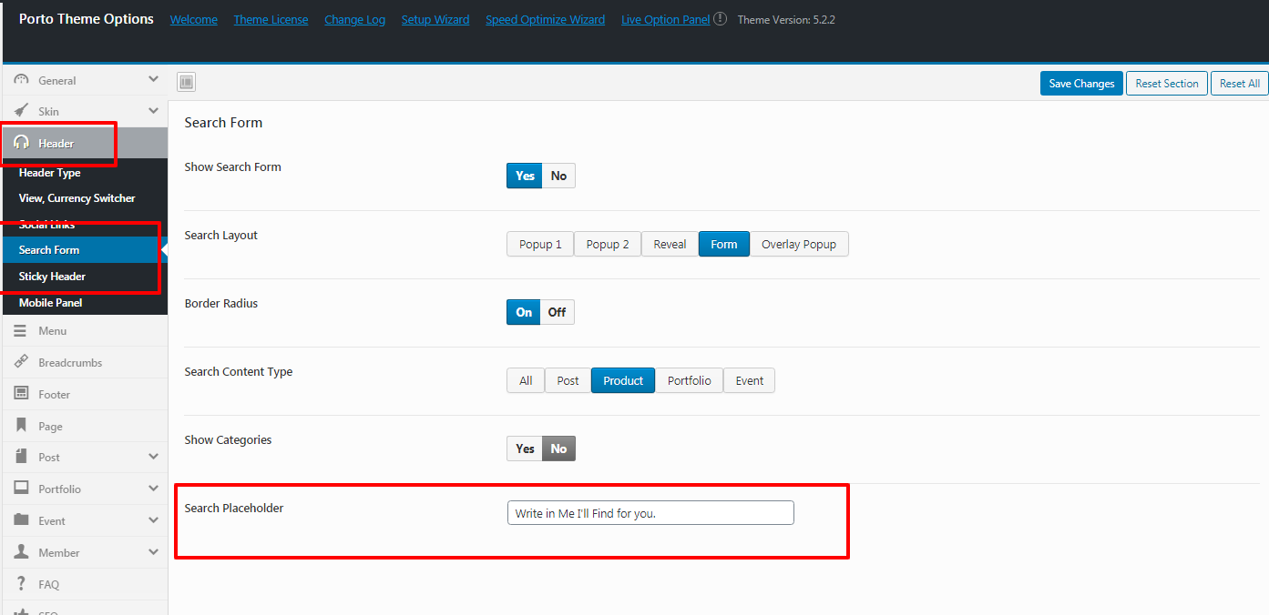This screenshot has height=615, width=1269.
Task: Click the Header headphones icon
Action: point(21,143)
